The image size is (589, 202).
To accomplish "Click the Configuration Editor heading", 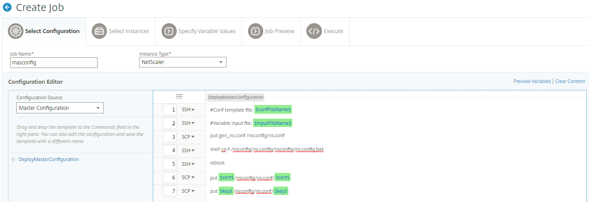I will pyautogui.click(x=35, y=82).
